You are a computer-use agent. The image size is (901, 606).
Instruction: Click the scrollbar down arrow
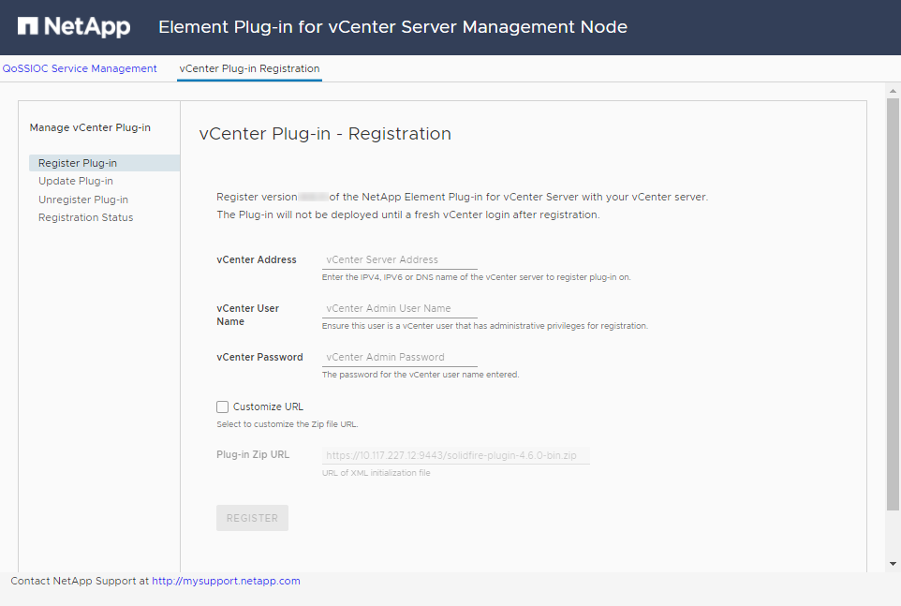click(x=893, y=564)
